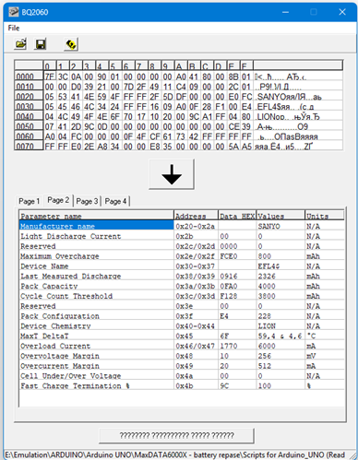Save data with floppy disk icon
The image size is (358, 460).
[x=41, y=44]
